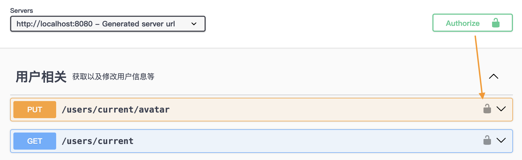Click the /users/current/avatar path text
Viewport: 522px width, 160px height.
pos(116,110)
